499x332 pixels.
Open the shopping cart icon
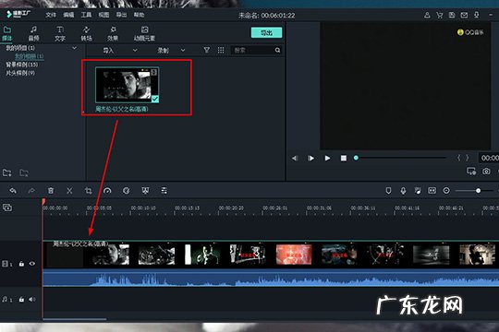pos(440,15)
